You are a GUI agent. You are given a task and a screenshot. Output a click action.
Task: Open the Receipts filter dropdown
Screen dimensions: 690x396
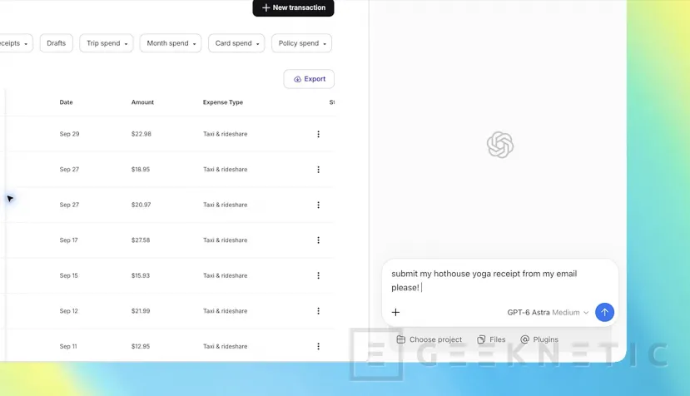15,43
